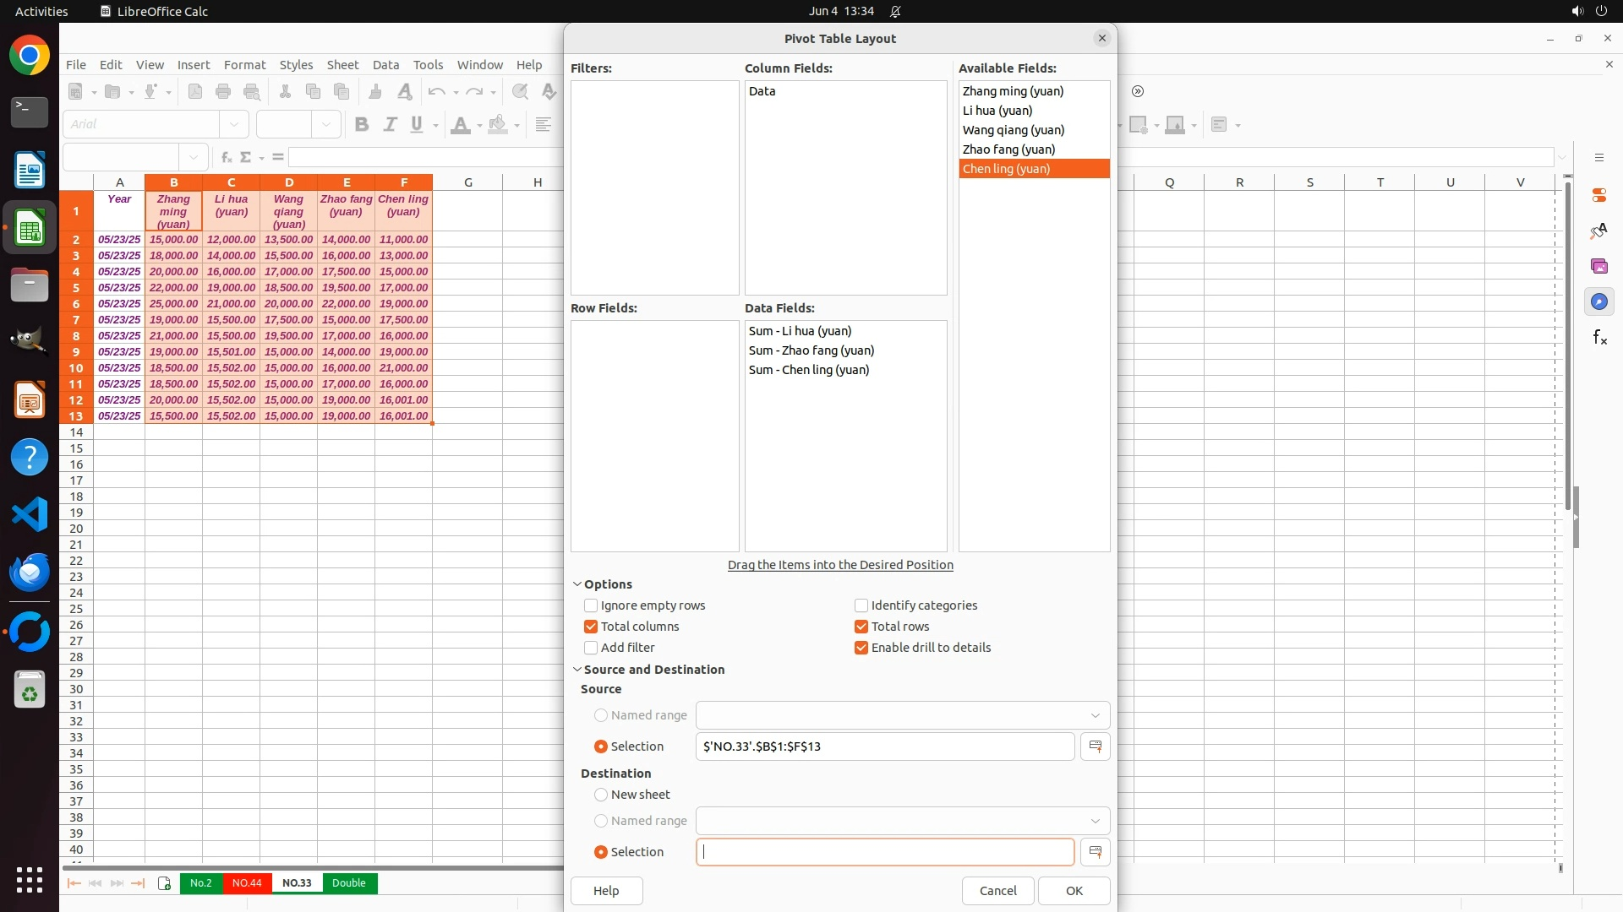
Task: Click the Cancel button
Action: point(997,891)
